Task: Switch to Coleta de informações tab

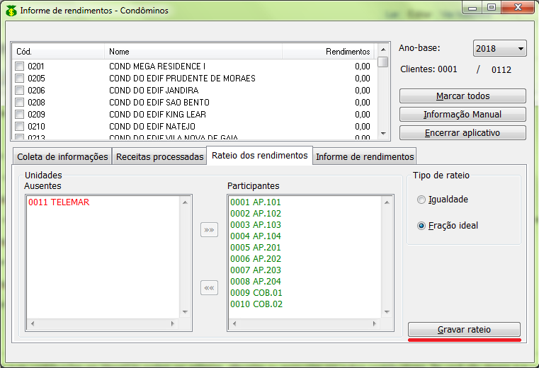Action: coord(62,156)
